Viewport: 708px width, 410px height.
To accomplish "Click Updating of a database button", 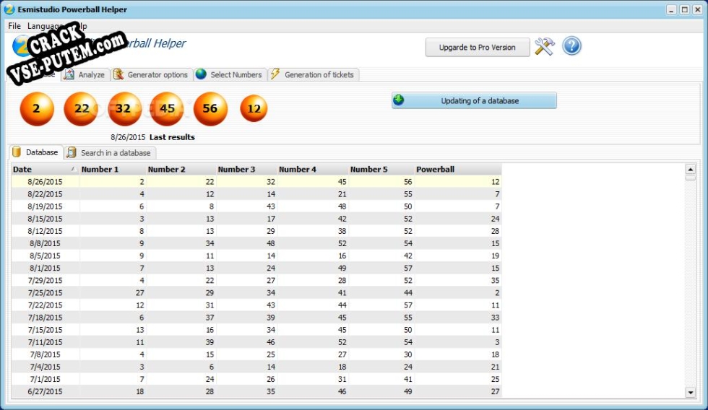I will pyautogui.click(x=474, y=100).
